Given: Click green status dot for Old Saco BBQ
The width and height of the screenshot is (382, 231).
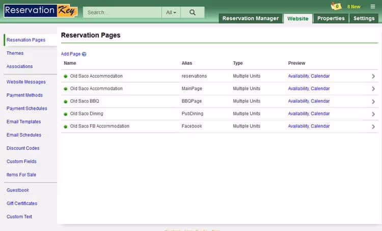Looking at the screenshot, I should point(66,102).
